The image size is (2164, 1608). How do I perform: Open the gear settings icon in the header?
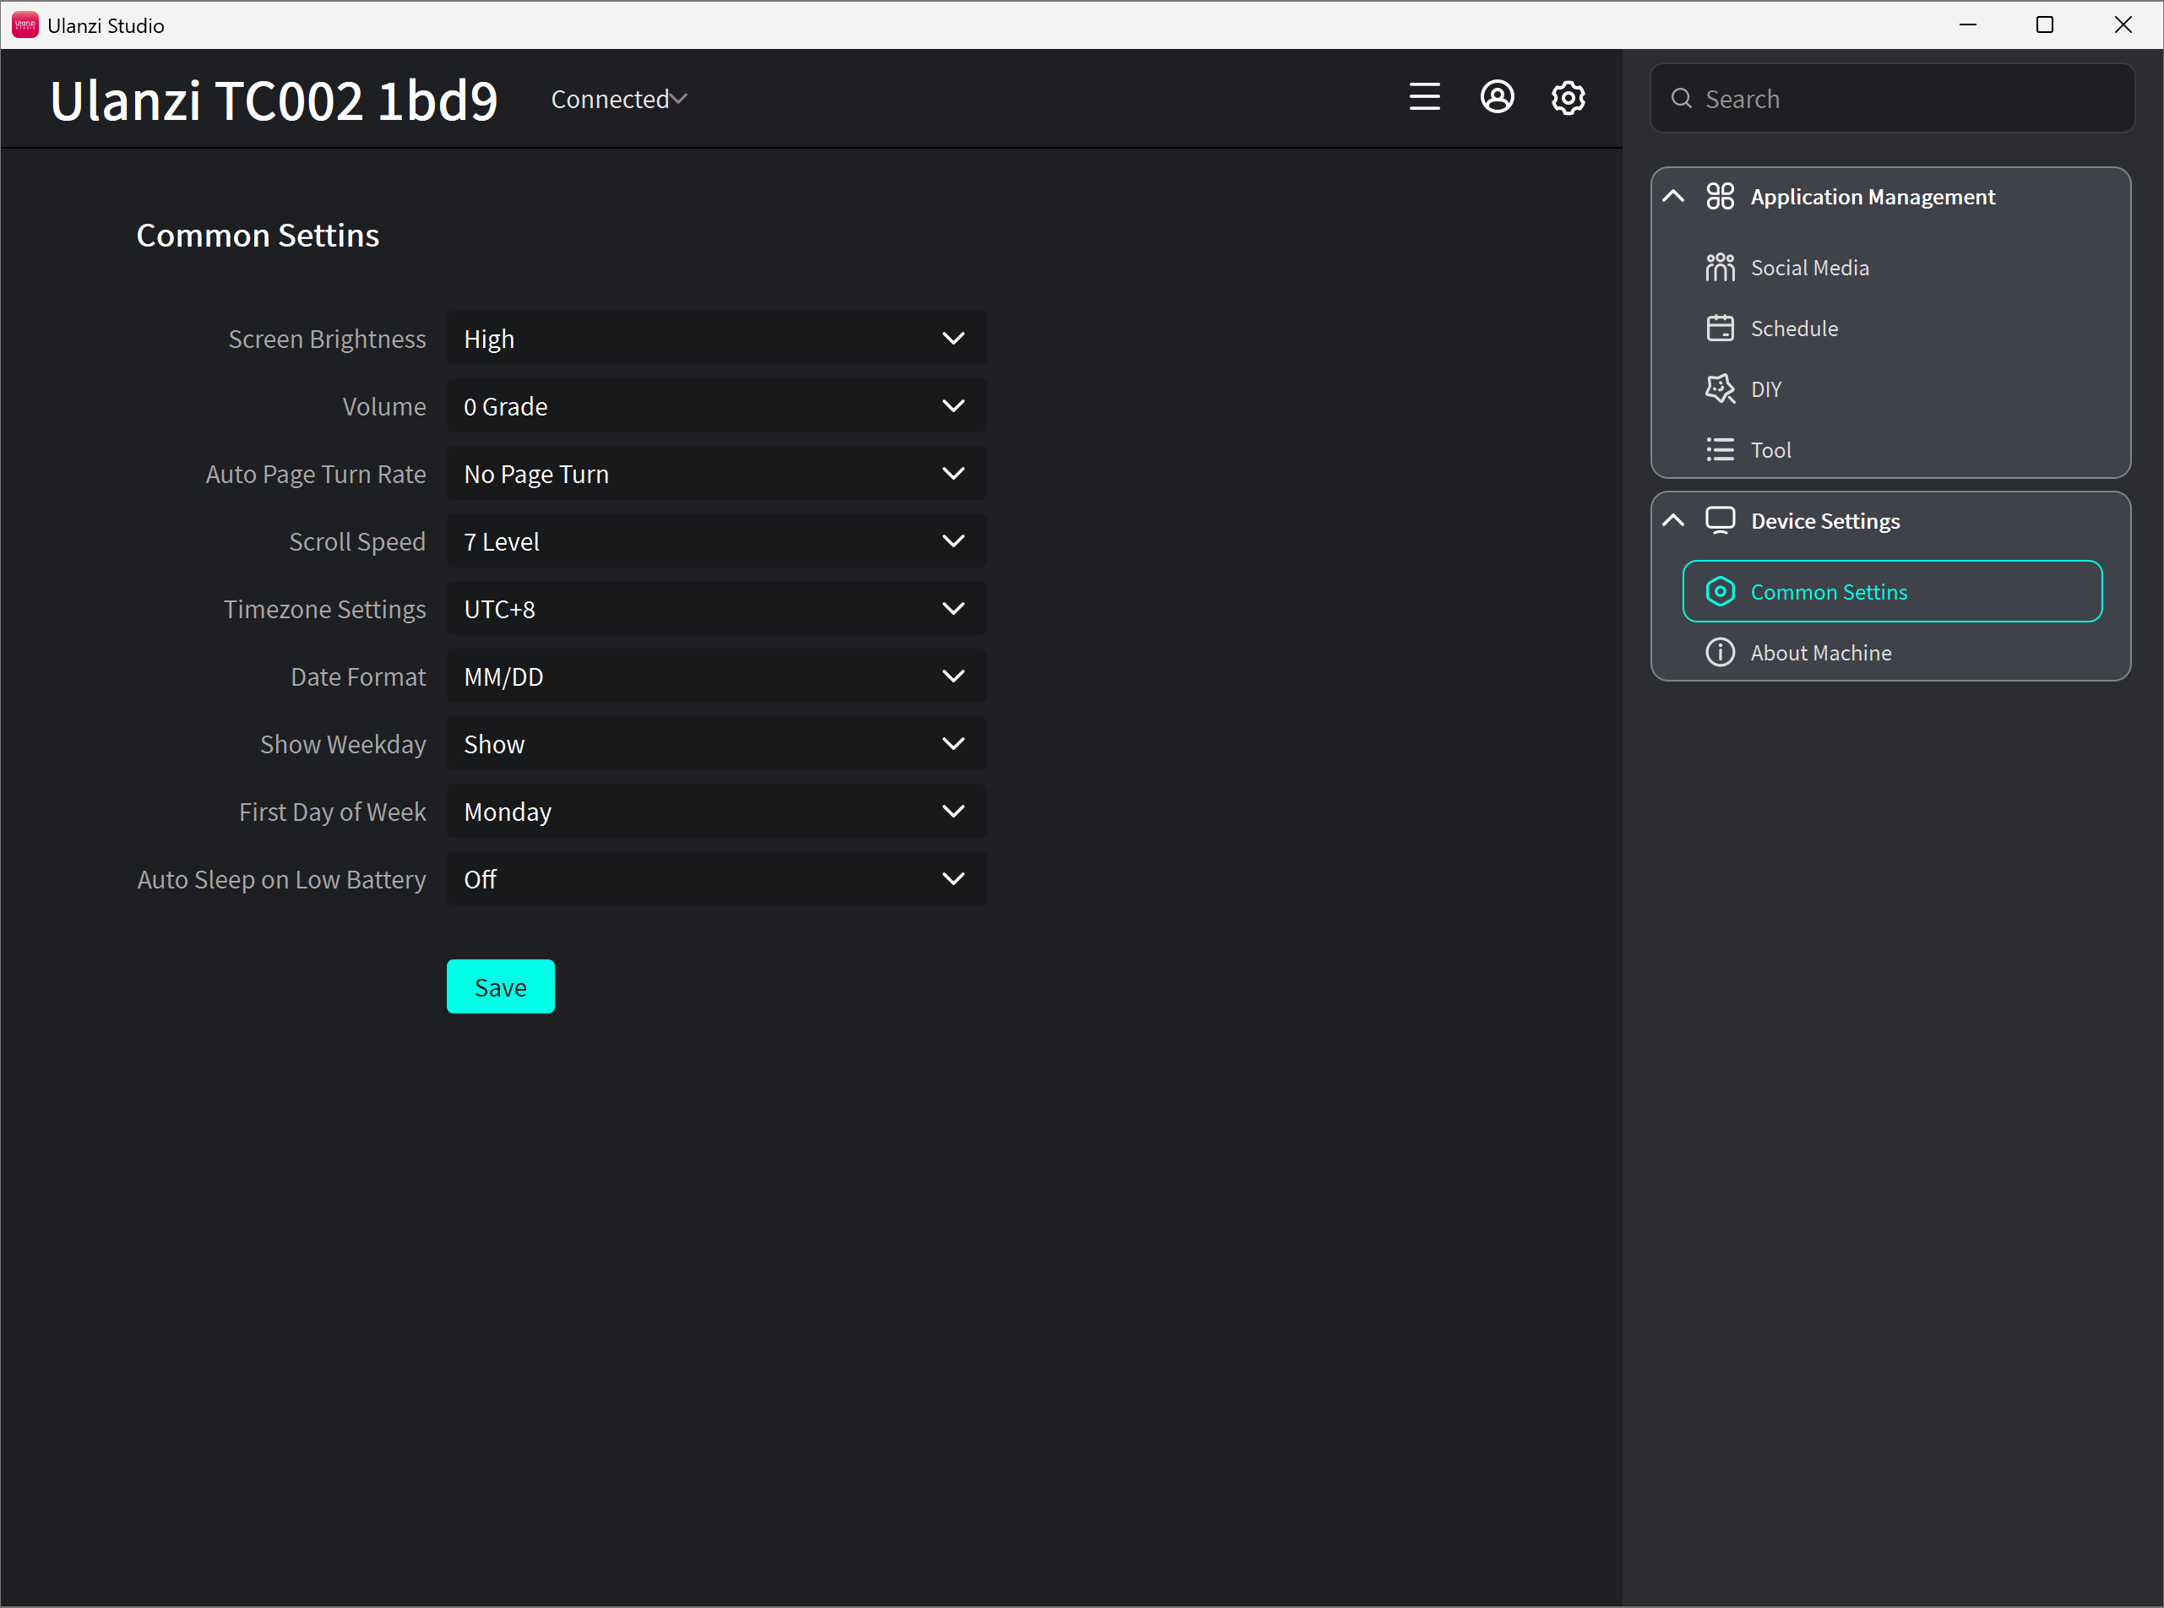[1569, 97]
